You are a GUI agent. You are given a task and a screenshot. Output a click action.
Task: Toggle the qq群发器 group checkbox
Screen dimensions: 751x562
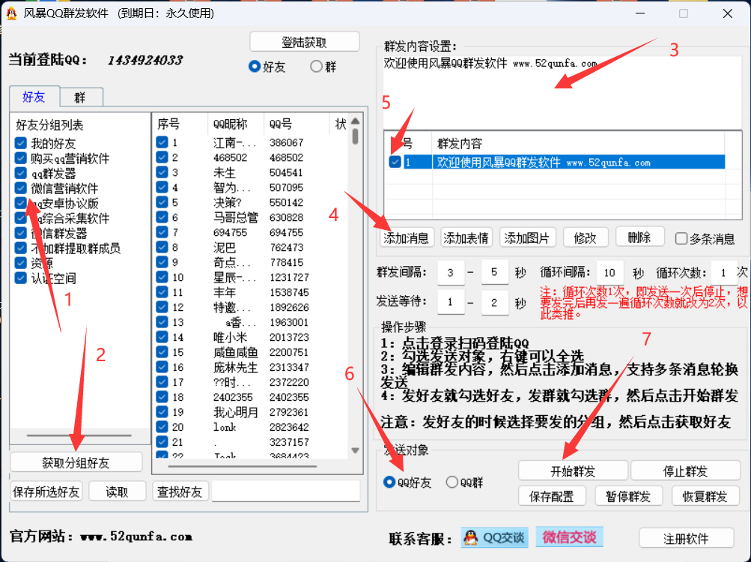pos(21,172)
